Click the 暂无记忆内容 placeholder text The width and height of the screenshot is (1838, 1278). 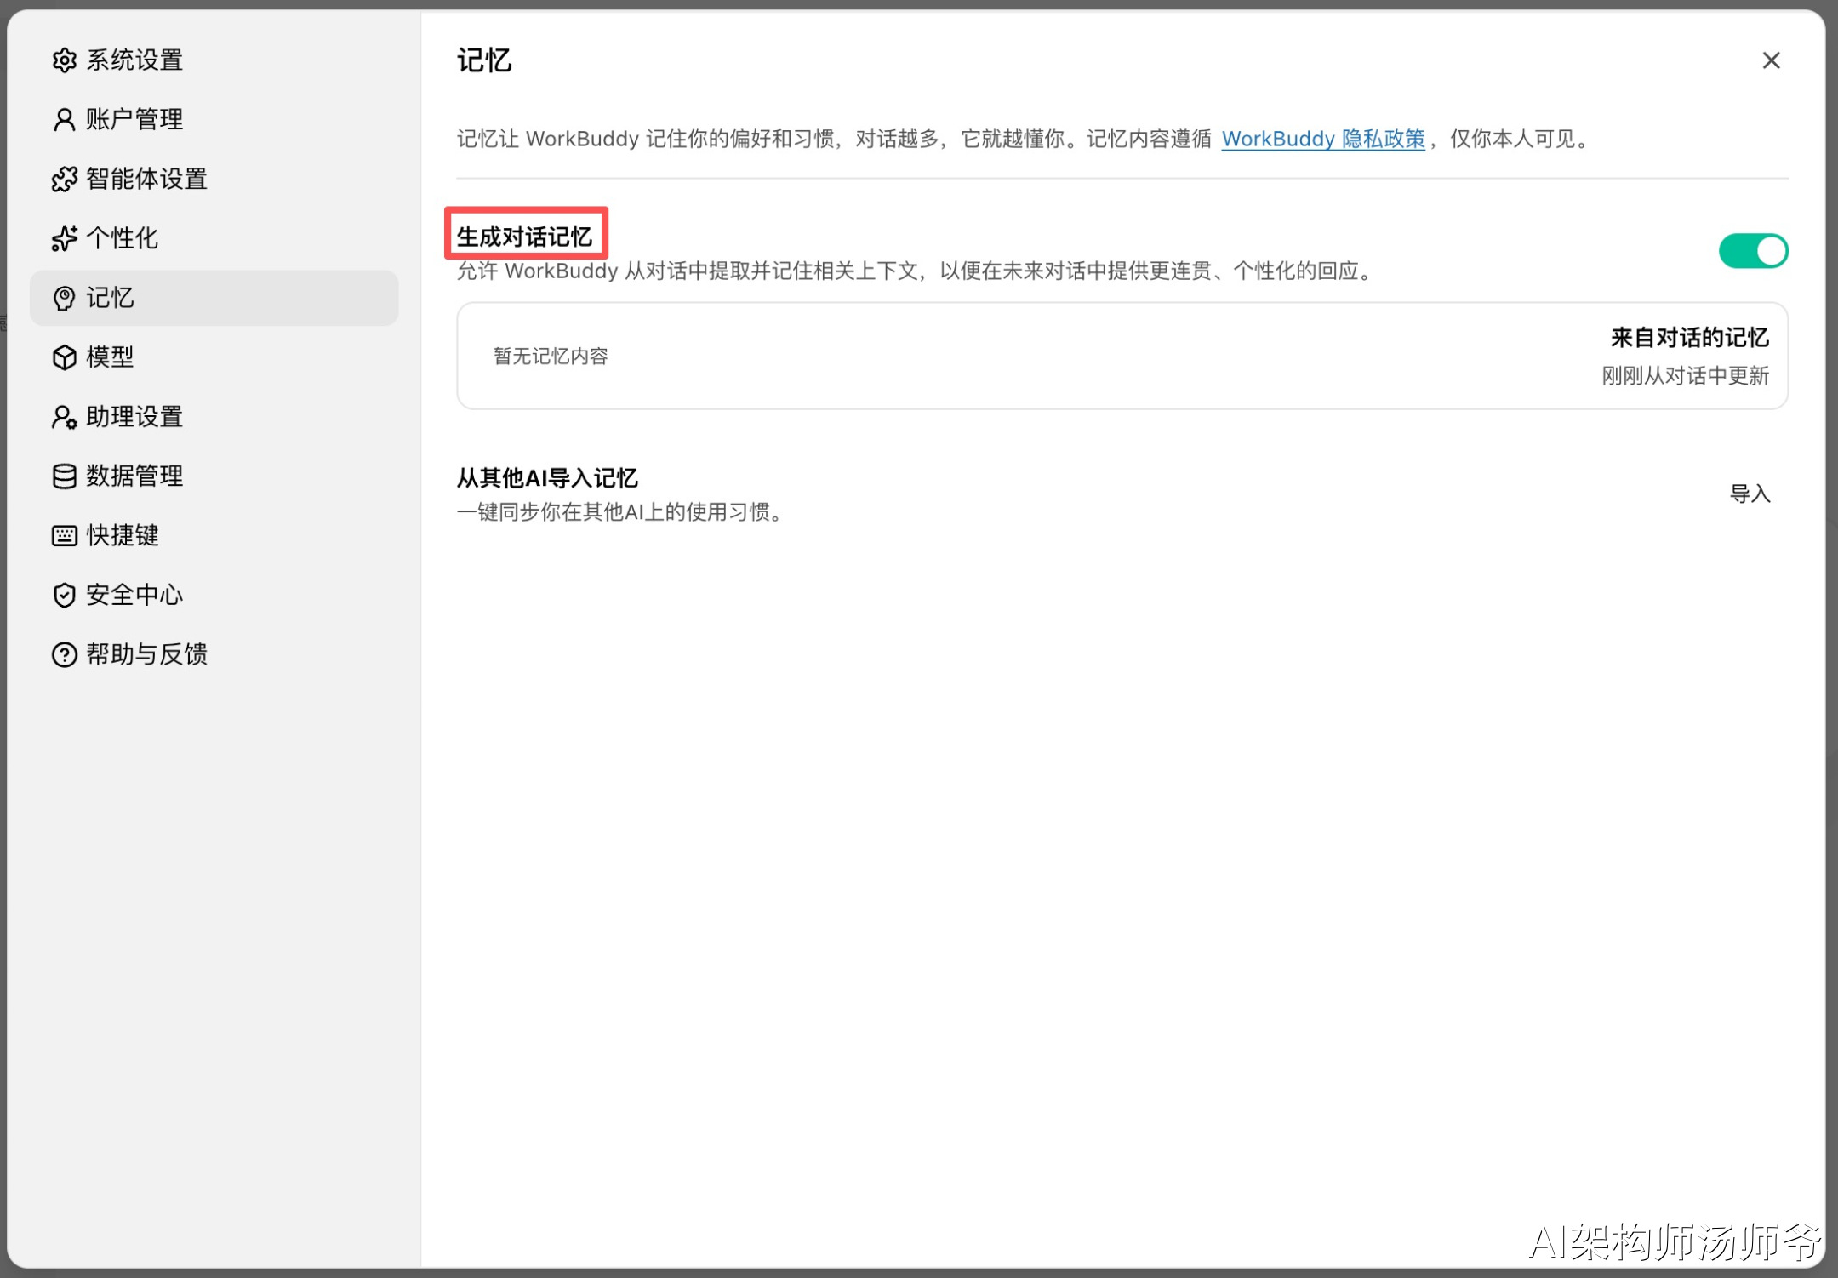(551, 357)
